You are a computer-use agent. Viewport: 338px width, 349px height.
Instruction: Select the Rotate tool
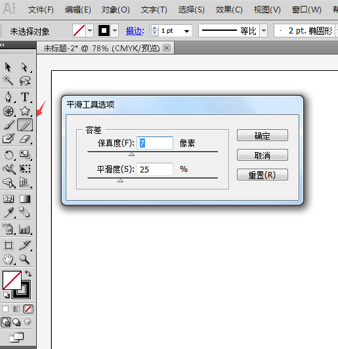(9, 155)
